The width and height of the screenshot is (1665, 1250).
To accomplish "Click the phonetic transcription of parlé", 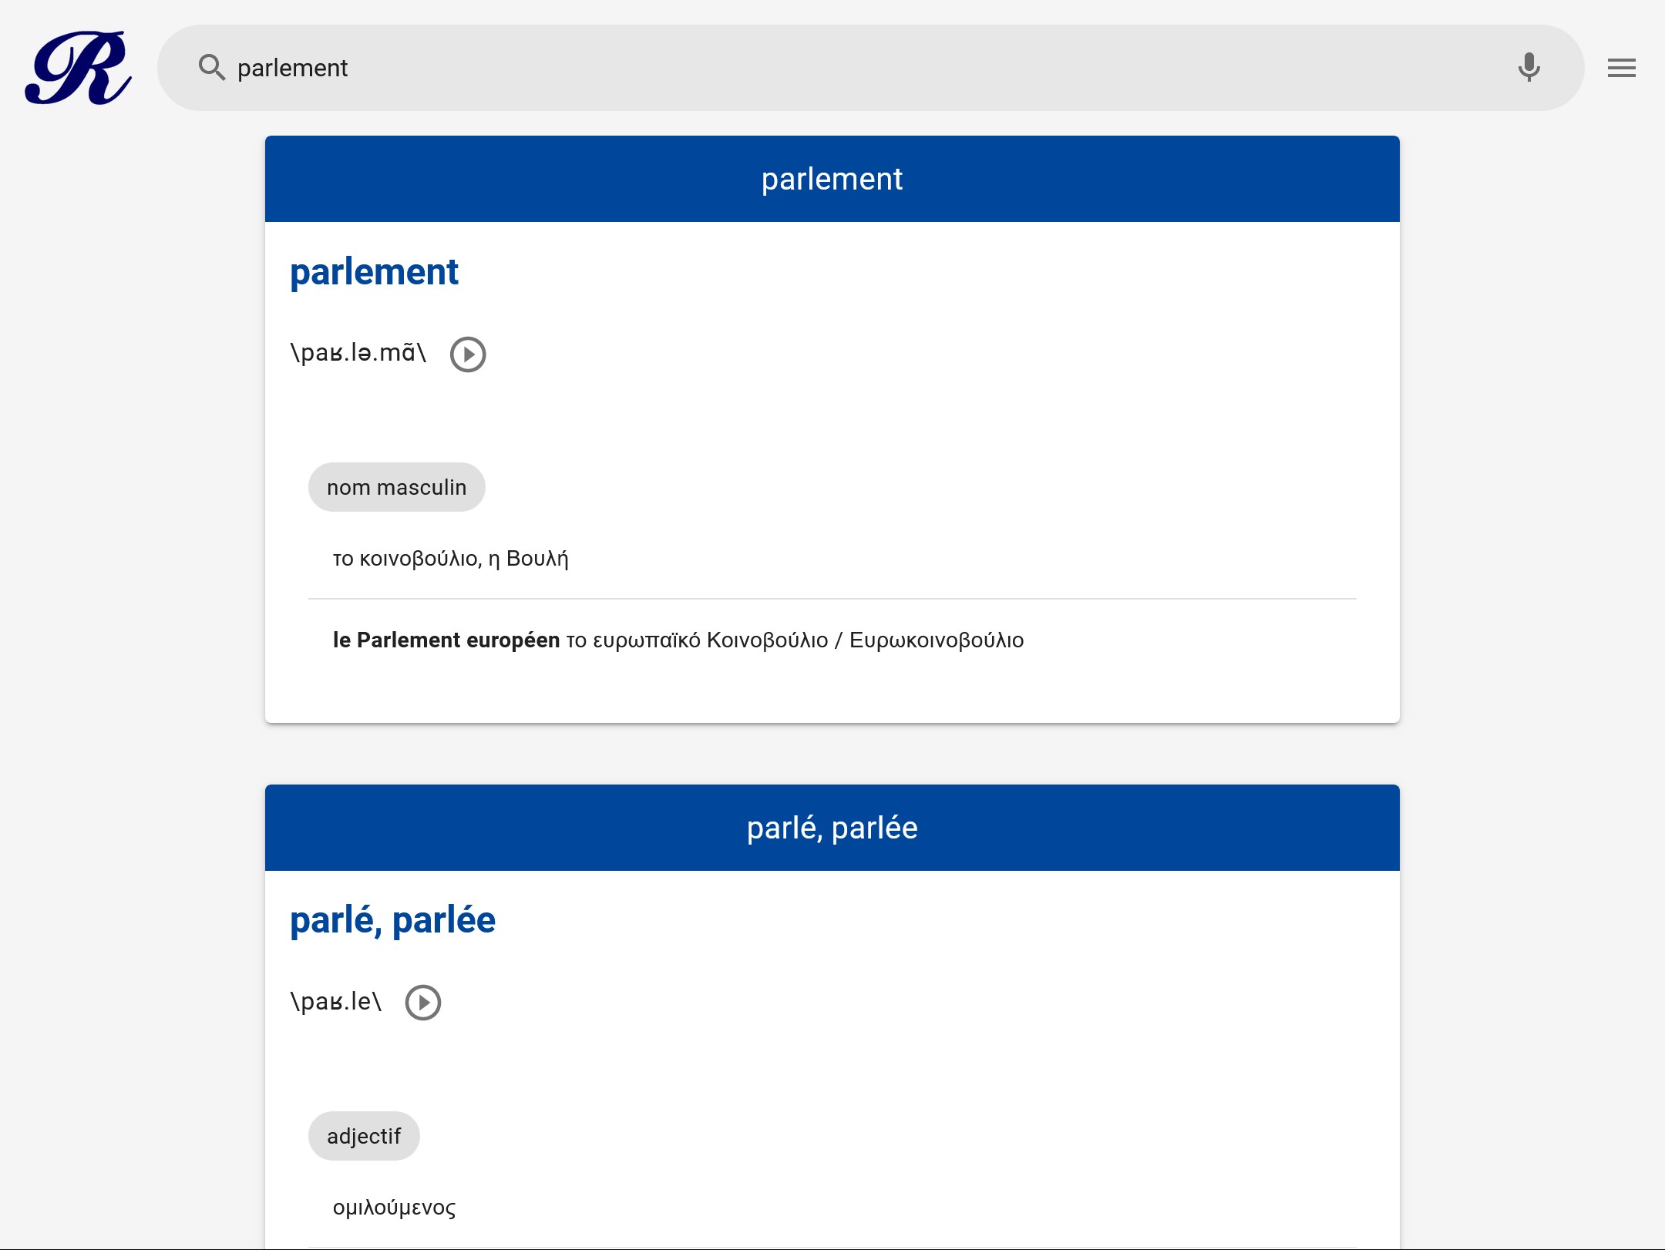I will (x=335, y=1002).
